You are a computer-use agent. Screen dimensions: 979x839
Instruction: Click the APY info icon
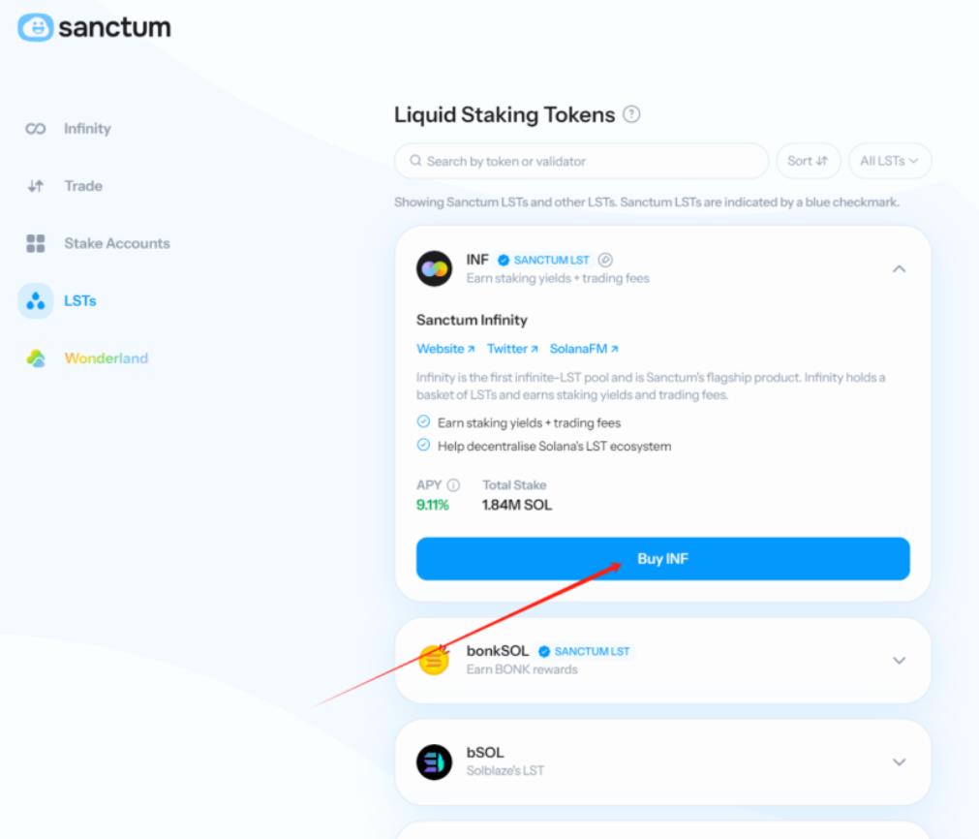pyautogui.click(x=454, y=485)
